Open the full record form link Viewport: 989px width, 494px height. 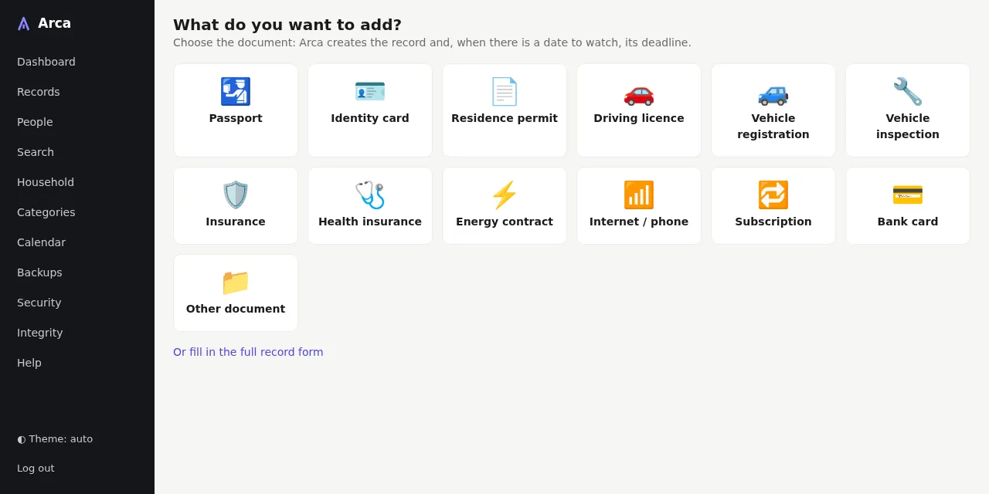(x=248, y=352)
